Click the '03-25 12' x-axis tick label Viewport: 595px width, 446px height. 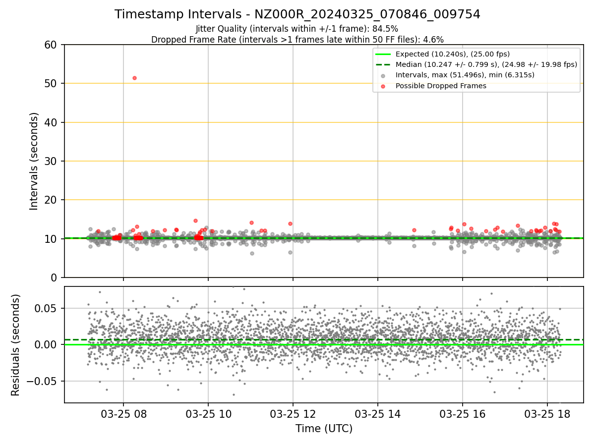pos(293,414)
